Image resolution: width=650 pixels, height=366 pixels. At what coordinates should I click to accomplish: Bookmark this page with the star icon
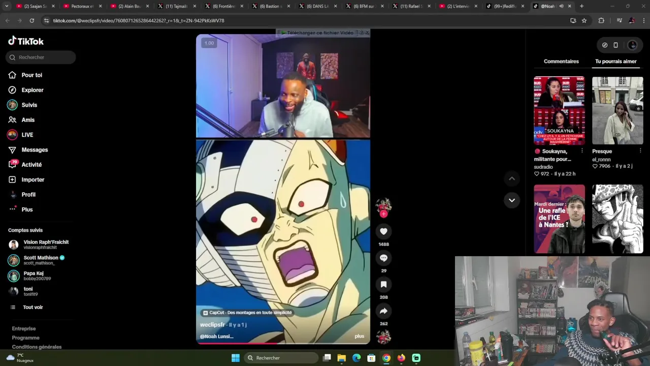[x=584, y=20]
